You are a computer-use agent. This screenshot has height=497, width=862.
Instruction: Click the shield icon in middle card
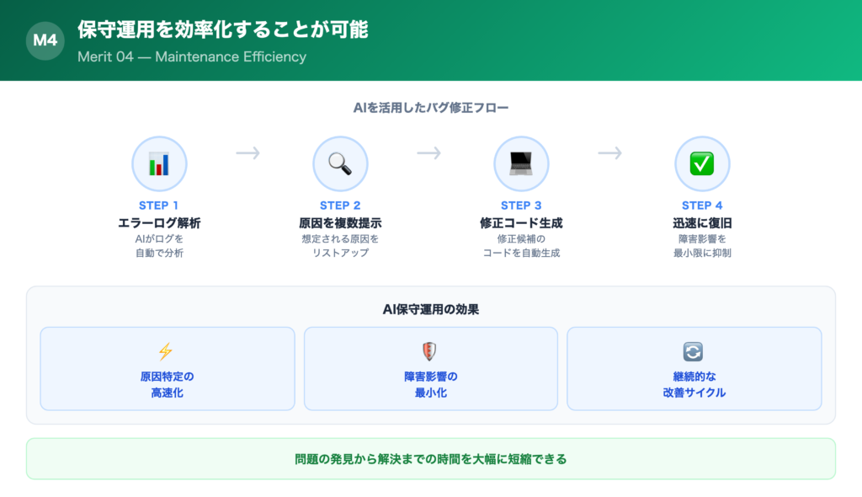click(x=429, y=351)
